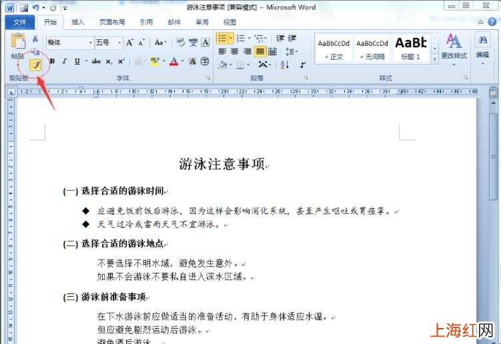Click the Save icon in quick access toolbar
501x344 pixels.
(24, 8)
